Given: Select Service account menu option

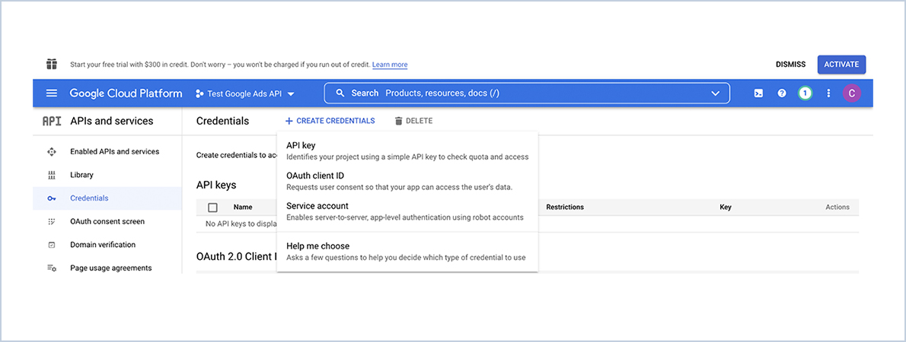Looking at the screenshot, I should pos(407,211).
